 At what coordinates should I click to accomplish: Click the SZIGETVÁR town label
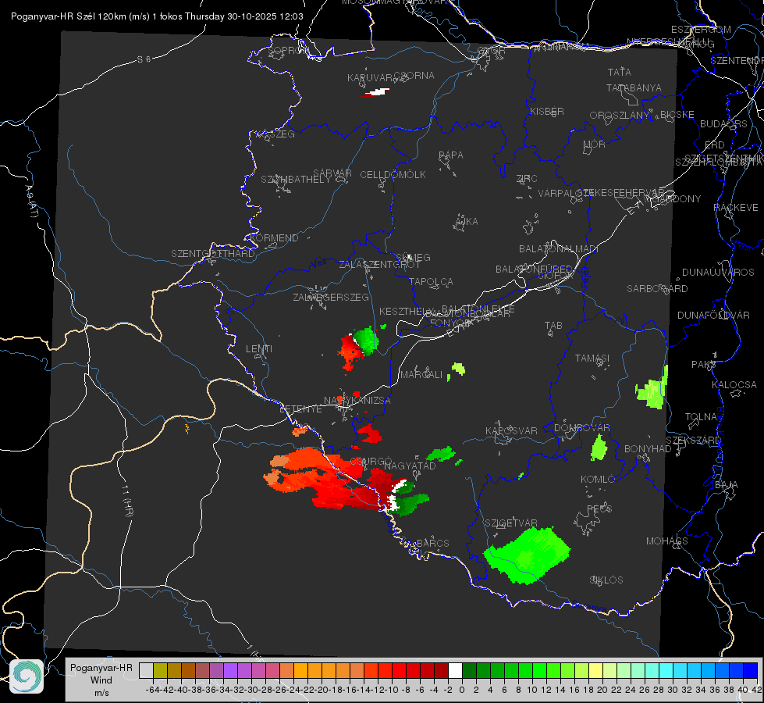510,523
